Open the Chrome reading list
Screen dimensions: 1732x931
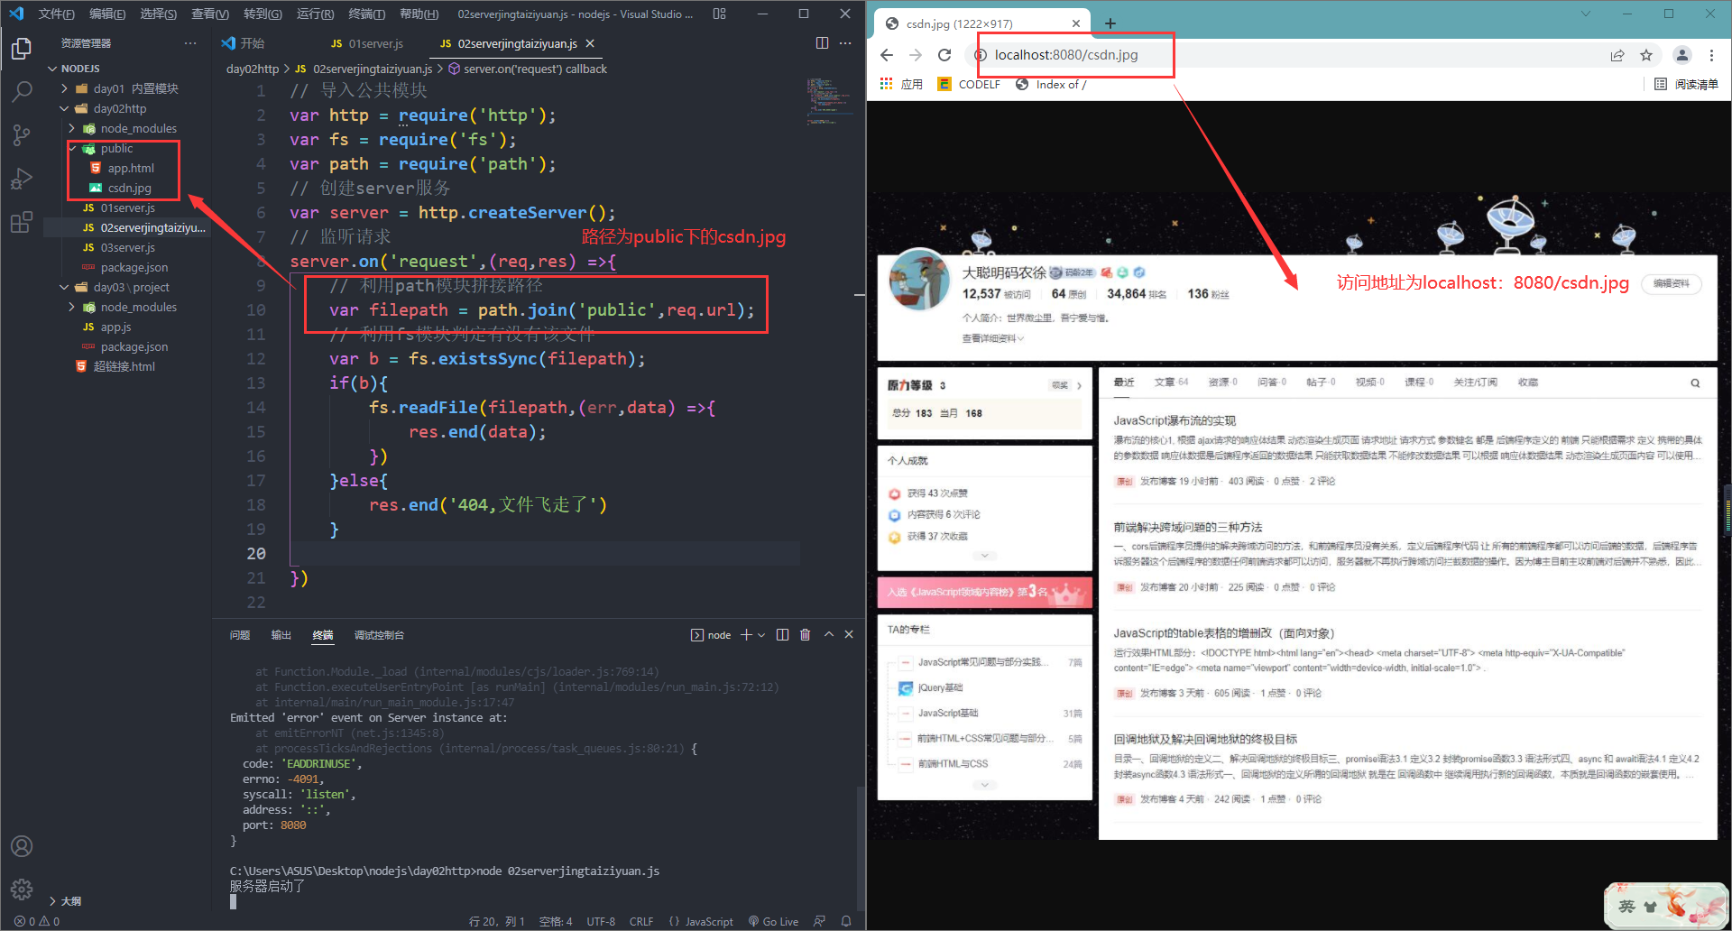[x=1686, y=84]
